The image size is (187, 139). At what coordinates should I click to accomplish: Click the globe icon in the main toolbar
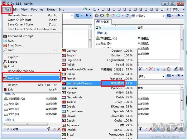(x=85, y=9)
